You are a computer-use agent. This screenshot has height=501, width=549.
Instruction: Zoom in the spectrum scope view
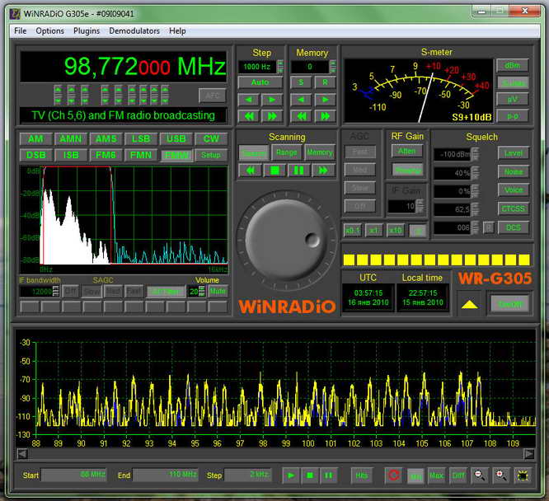click(500, 475)
